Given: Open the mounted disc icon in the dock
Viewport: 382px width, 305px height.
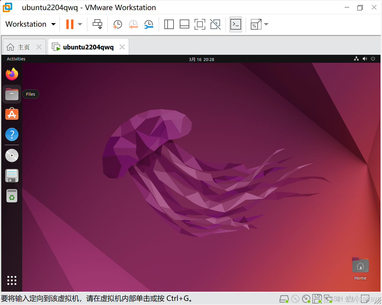Looking at the screenshot, I should (12, 155).
